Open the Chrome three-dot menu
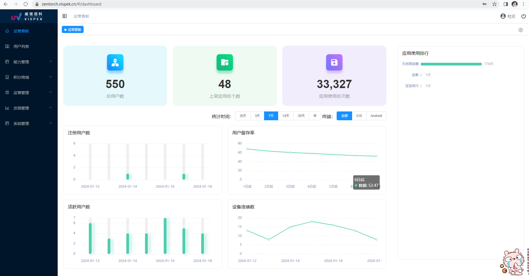 523,4
